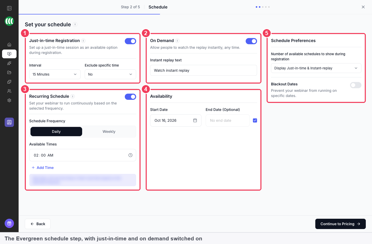
Task: Close the schedule wizard
Action: [363, 7]
